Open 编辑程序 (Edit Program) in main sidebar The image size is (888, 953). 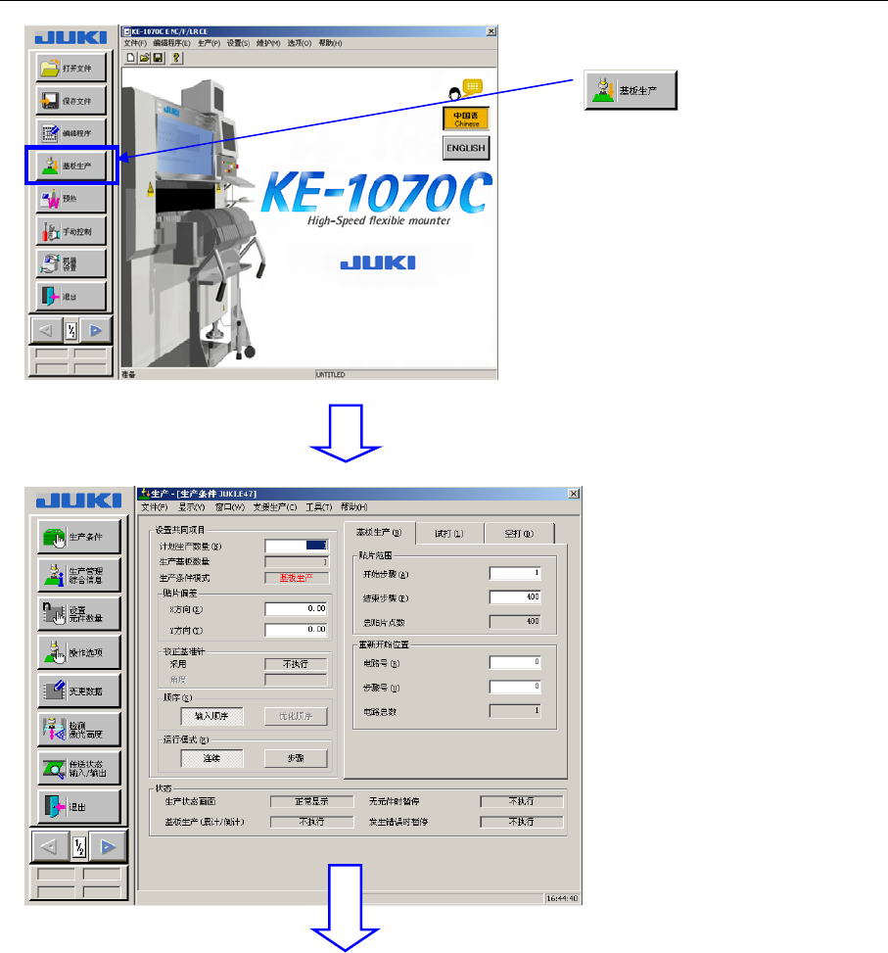coord(71,132)
